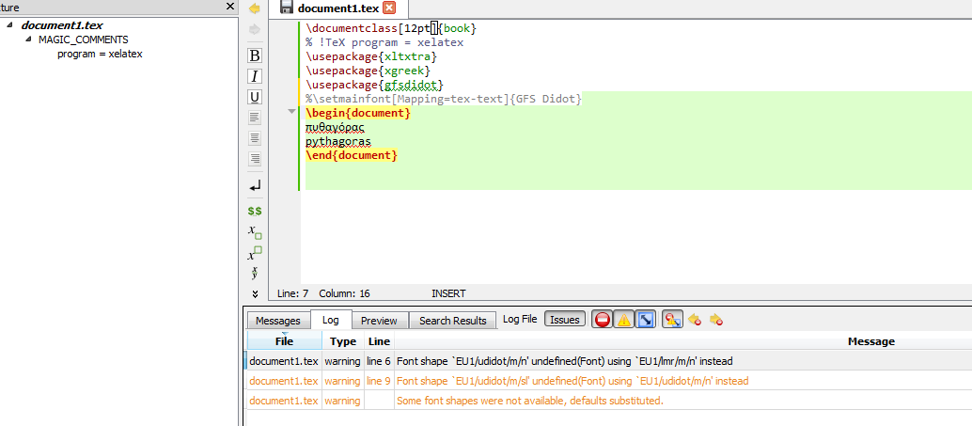Switch to the Search Results tab
This screenshot has width=972, height=426.
(x=452, y=321)
